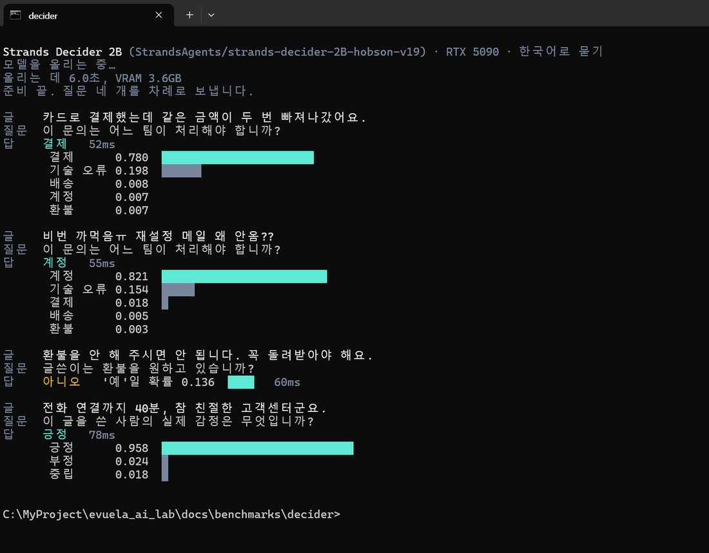
Task: Click the yellow 아니오 answer
Action: click(61, 382)
